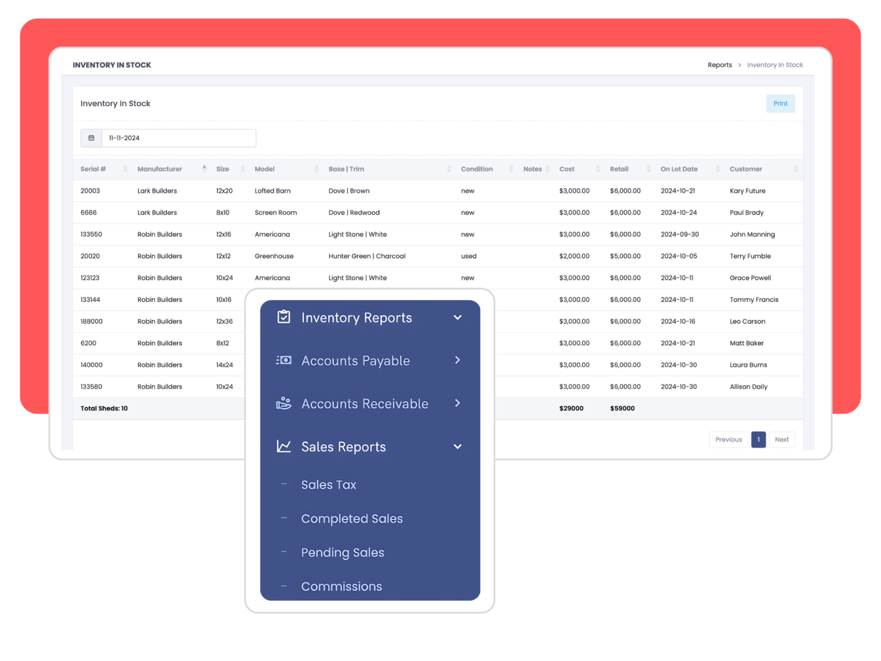Screen dimensions: 881x661
Task: Sort the Notes column
Action: (x=548, y=169)
